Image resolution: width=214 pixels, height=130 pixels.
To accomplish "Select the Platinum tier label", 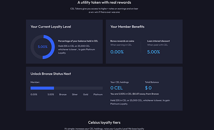I will click(x=98, y=94).
